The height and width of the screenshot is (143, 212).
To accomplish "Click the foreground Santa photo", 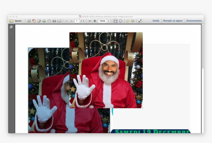I will tap(106, 70).
